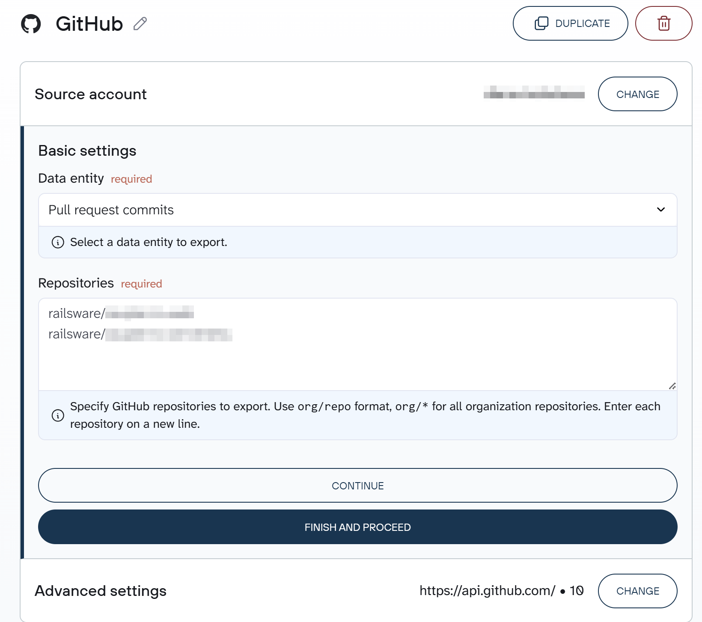Click the info icon beside the data entity hint
The image size is (702, 622).
click(57, 242)
